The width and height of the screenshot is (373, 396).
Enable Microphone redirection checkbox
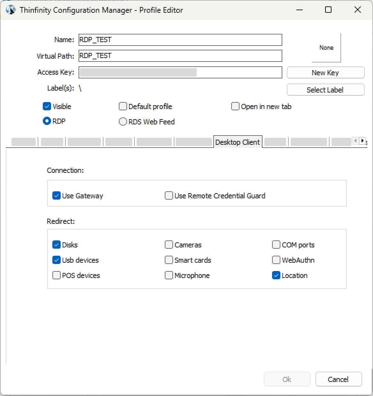point(169,275)
